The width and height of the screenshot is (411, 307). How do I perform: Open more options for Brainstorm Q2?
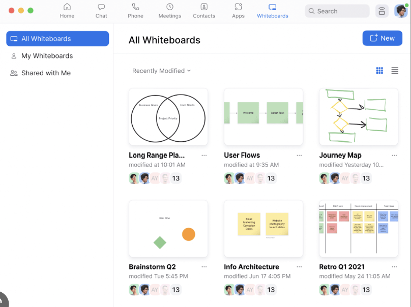pyautogui.click(x=204, y=267)
